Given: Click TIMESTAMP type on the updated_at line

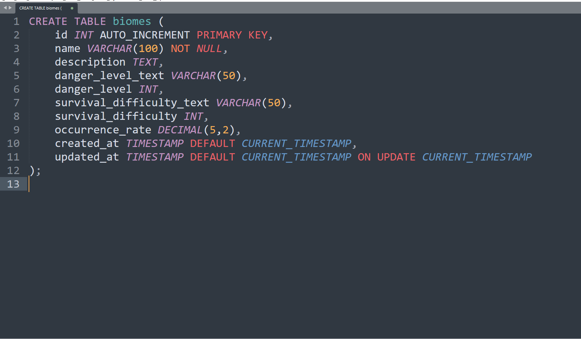Looking at the screenshot, I should click(x=155, y=157).
